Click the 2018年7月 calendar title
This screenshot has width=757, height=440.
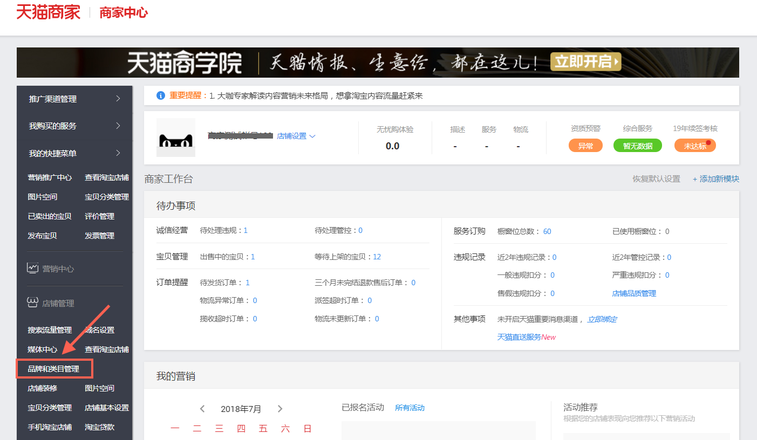click(x=241, y=409)
